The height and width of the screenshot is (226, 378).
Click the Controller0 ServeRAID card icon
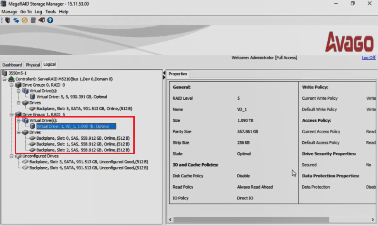click(x=11, y=79)
